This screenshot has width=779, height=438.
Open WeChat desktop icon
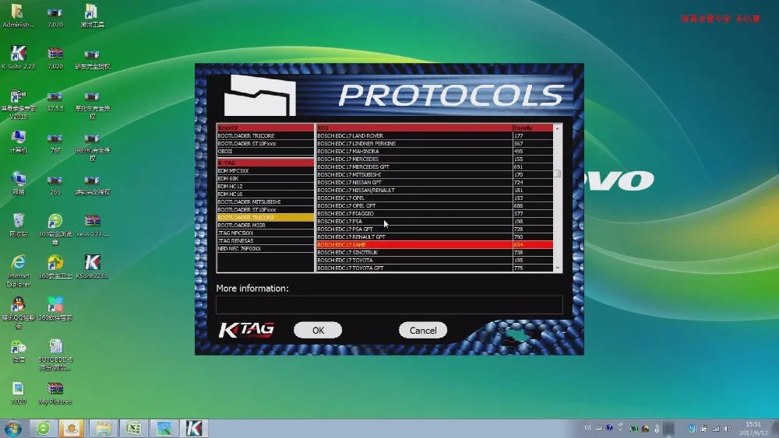19,351
